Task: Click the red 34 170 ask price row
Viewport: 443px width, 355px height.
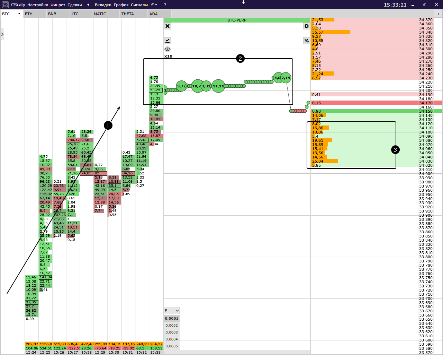Action: click(377, 103)
